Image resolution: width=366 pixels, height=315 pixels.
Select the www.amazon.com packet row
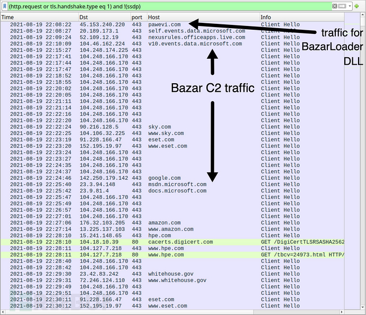point(172,229)
